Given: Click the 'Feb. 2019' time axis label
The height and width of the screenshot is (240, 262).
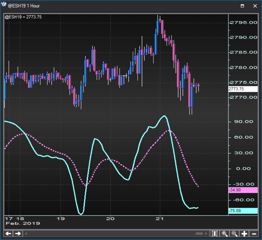Looking at the screenshot, I should pos(23,224).
